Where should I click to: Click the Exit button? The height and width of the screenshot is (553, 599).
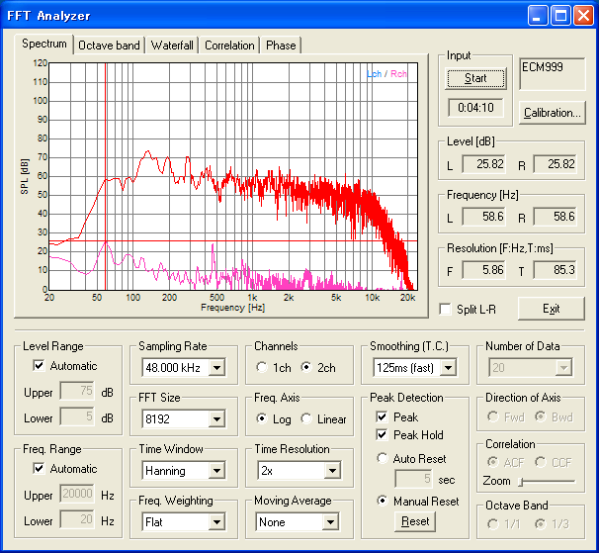(552, 309)
